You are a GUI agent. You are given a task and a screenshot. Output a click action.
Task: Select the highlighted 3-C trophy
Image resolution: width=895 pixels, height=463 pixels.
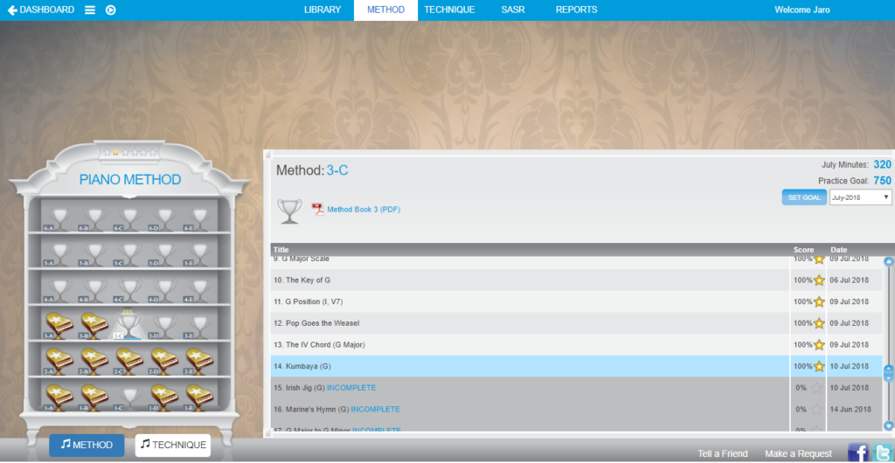pos(128,325)
